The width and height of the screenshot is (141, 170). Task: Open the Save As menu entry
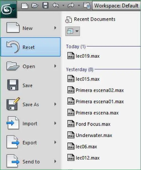30,104
